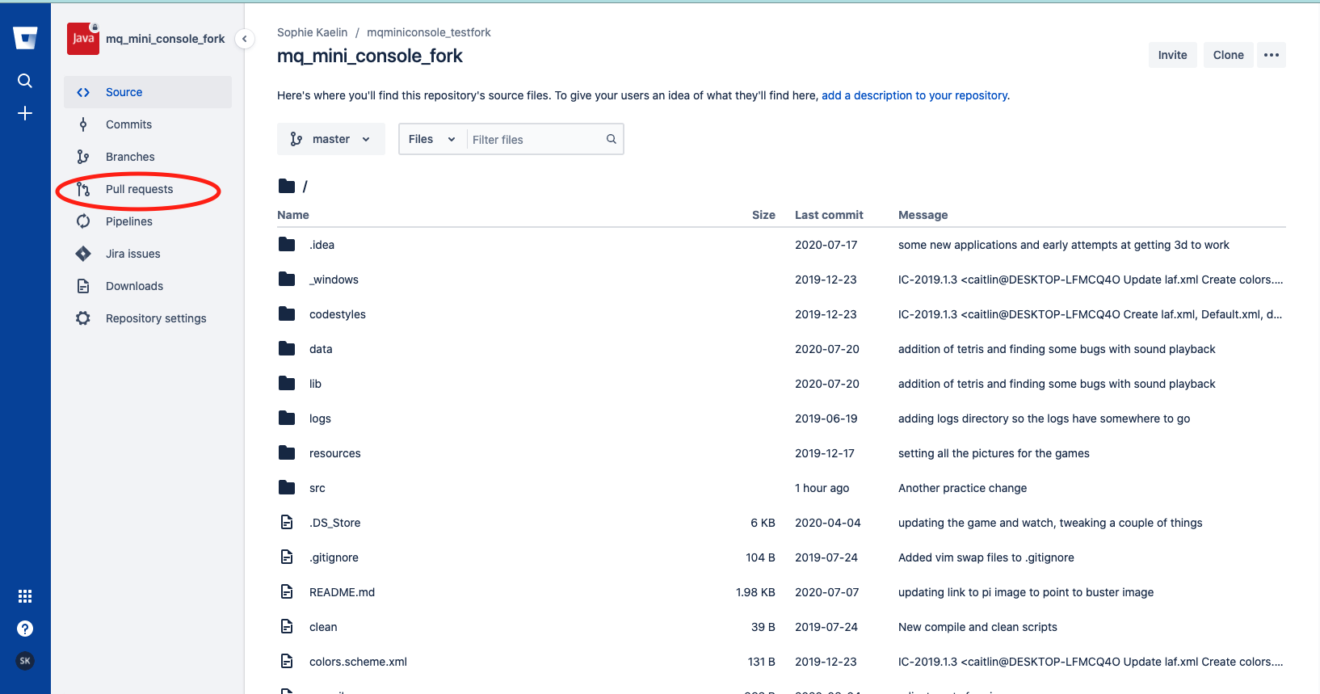
Task: Go to Pull requests in sidebar
Action: pos(139,189)
